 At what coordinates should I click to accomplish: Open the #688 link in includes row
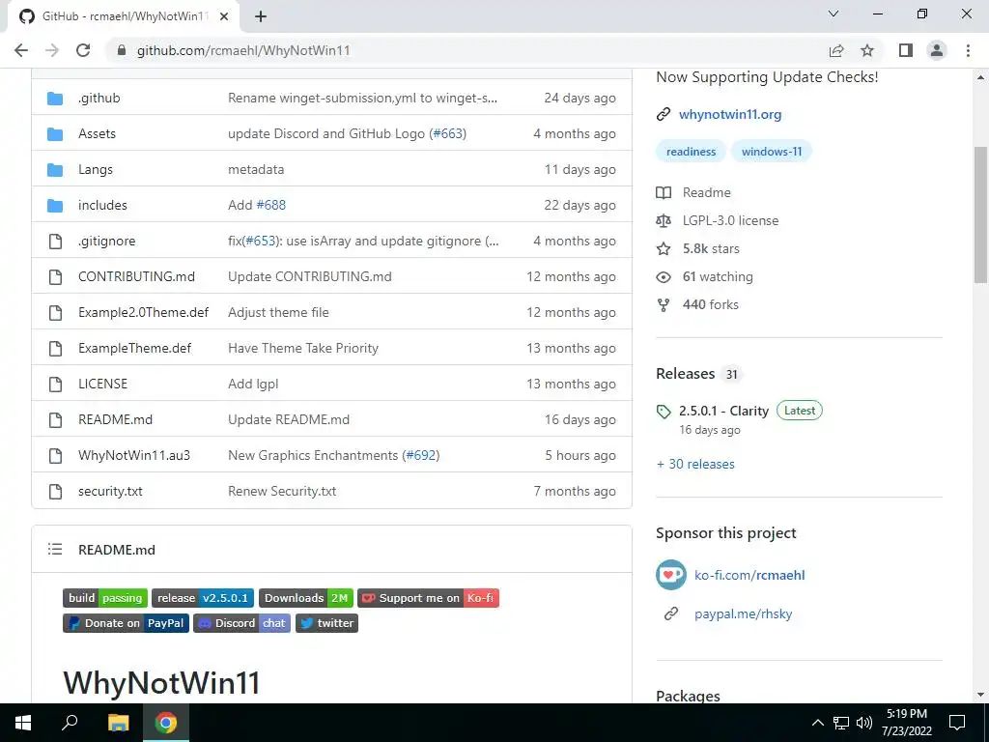(270, 205)
